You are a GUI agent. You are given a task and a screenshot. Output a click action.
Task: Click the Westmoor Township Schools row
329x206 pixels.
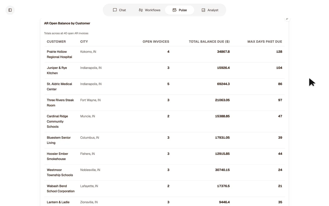164,172
